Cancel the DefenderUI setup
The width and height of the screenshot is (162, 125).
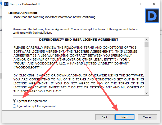[147, 117]
